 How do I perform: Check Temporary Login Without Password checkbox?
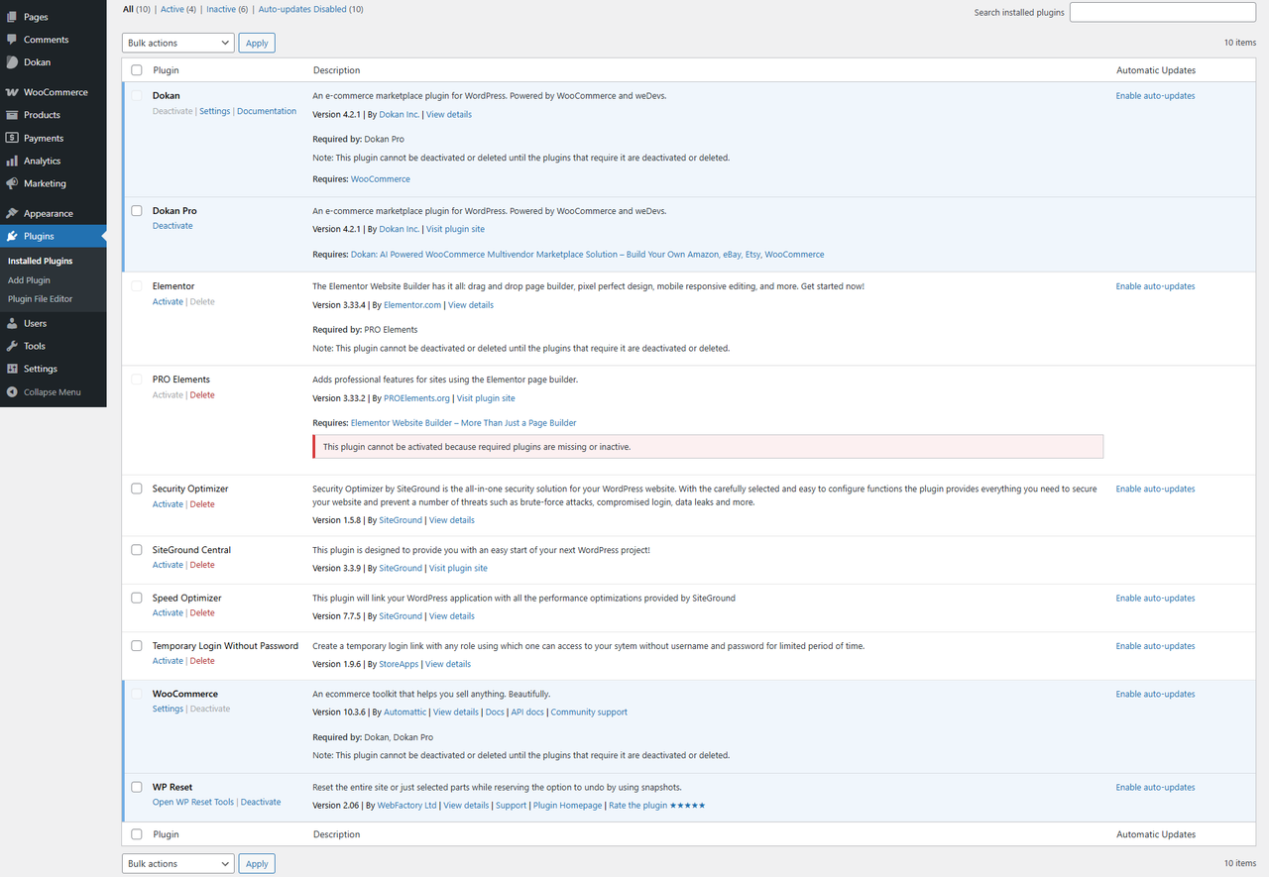pos(137,646)
